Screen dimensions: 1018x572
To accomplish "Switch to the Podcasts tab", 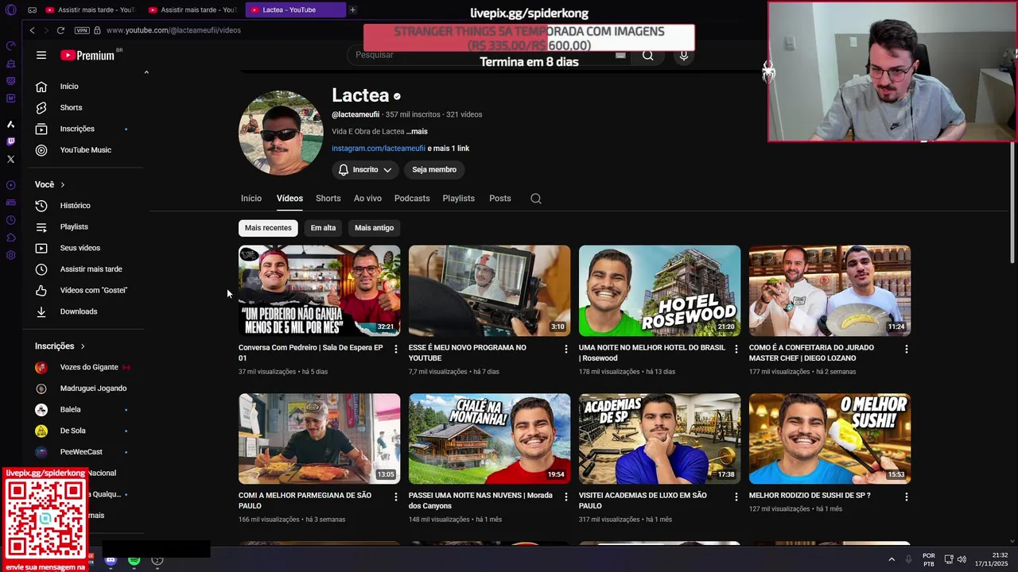I will (412, 199).
